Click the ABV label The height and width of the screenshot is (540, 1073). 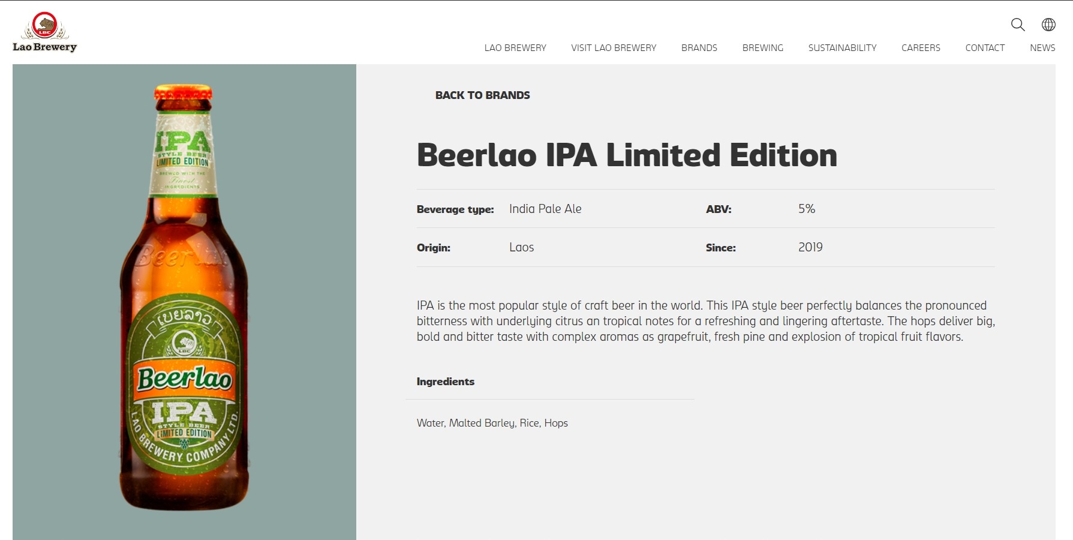tap(719, 209)
